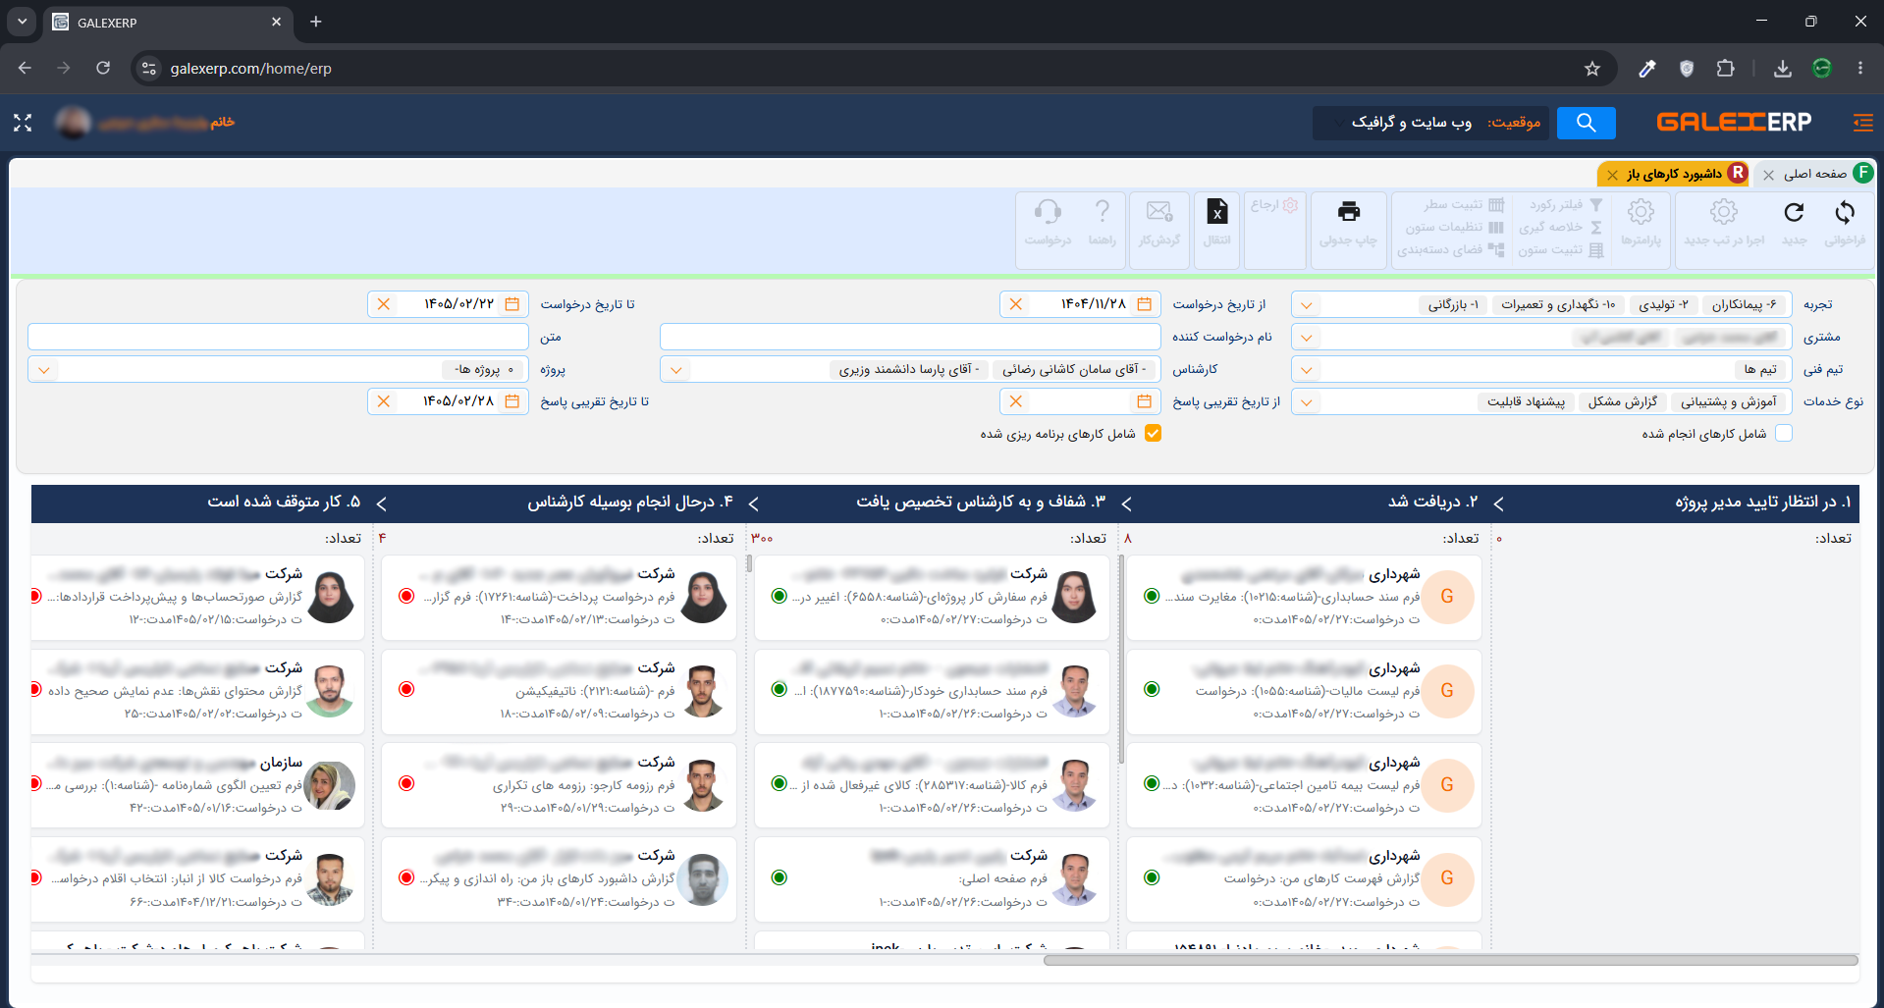Expand the تیم فنی dropdown arrow
The width and height of the screenshot is (1884, 1008).
pyautogui.click(x=1306, y=370)
